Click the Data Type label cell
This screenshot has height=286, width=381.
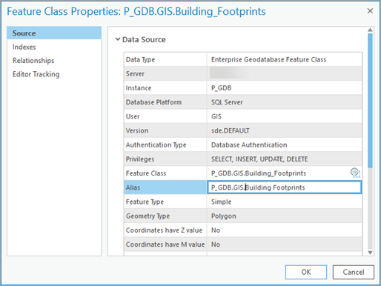[165, 59]
